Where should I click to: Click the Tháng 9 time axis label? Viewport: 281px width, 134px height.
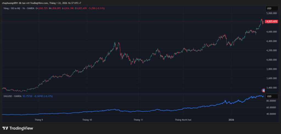pyautogui.click(x=39, y=120)
